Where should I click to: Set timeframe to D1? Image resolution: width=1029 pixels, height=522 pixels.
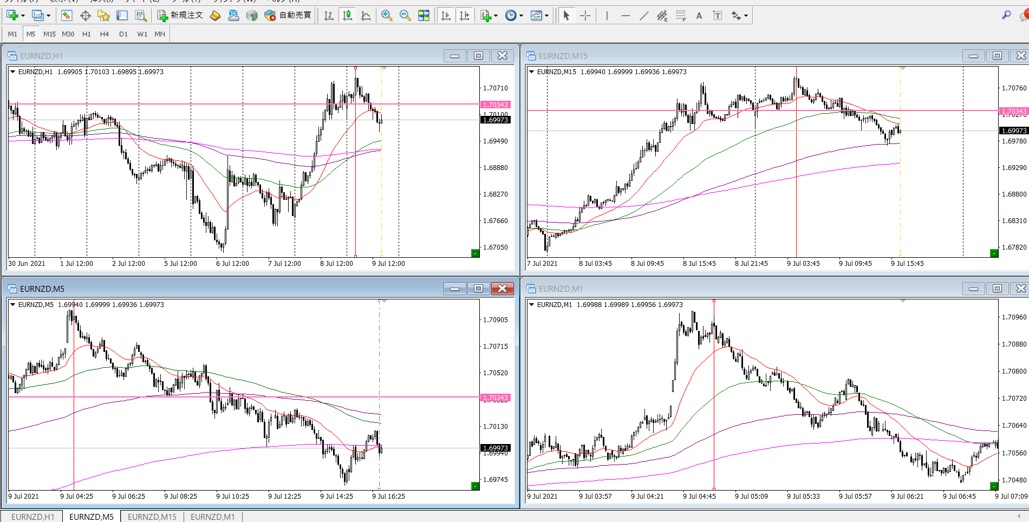(x=123, y=34)
